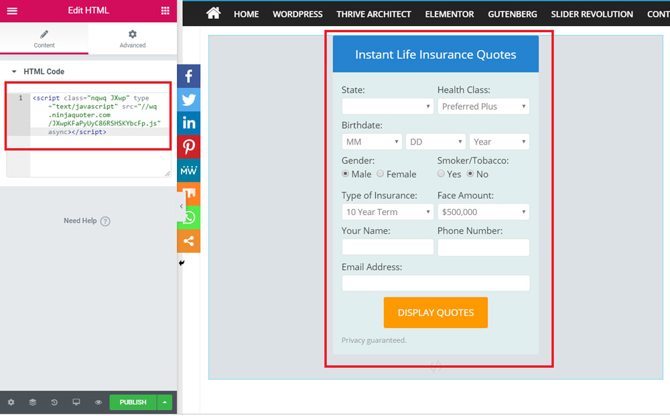The width and height of the screenshot is (670, 416).
Task: Open page settings gear in footer
Action: coord(11,403)
